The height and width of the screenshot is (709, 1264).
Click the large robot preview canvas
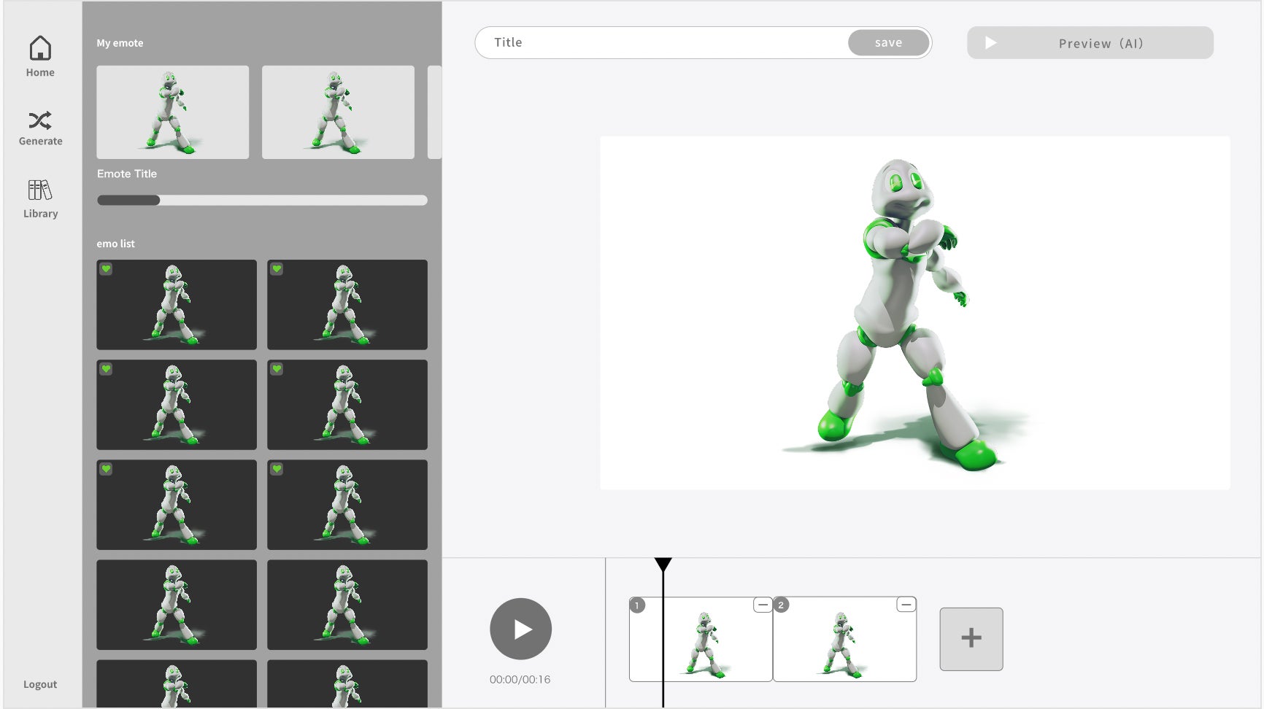[915, 313]
